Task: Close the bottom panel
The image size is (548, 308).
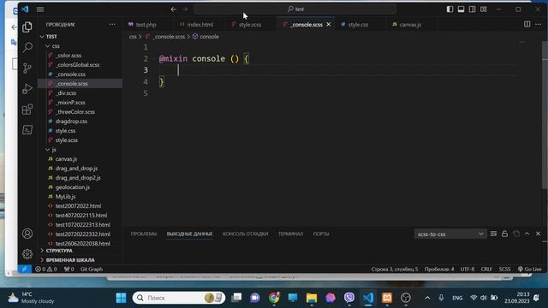Action: (539, 234)
